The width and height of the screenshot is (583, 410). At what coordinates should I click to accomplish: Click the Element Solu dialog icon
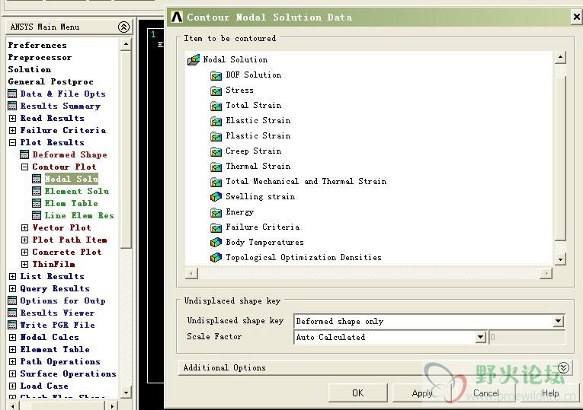[37, 192]
